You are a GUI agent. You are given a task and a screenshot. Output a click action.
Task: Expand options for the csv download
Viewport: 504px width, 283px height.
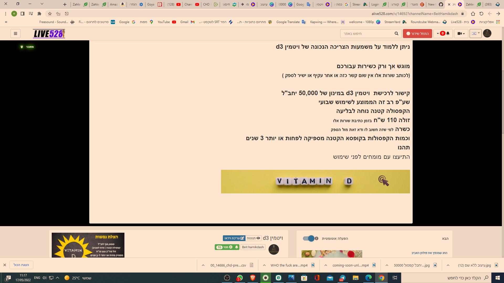203,265
